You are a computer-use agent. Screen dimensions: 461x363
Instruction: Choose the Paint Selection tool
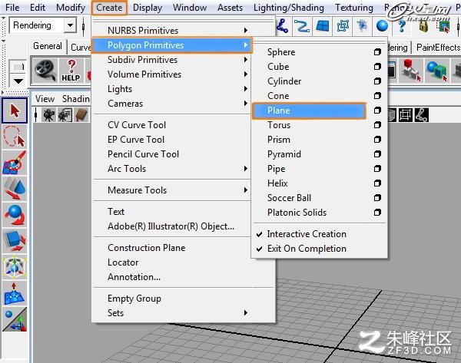coord(15,163)
